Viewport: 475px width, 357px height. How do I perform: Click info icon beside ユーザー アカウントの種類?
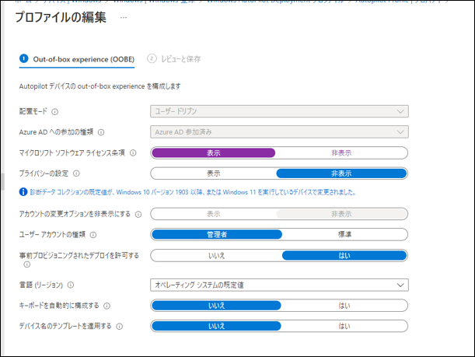point(93,235)
